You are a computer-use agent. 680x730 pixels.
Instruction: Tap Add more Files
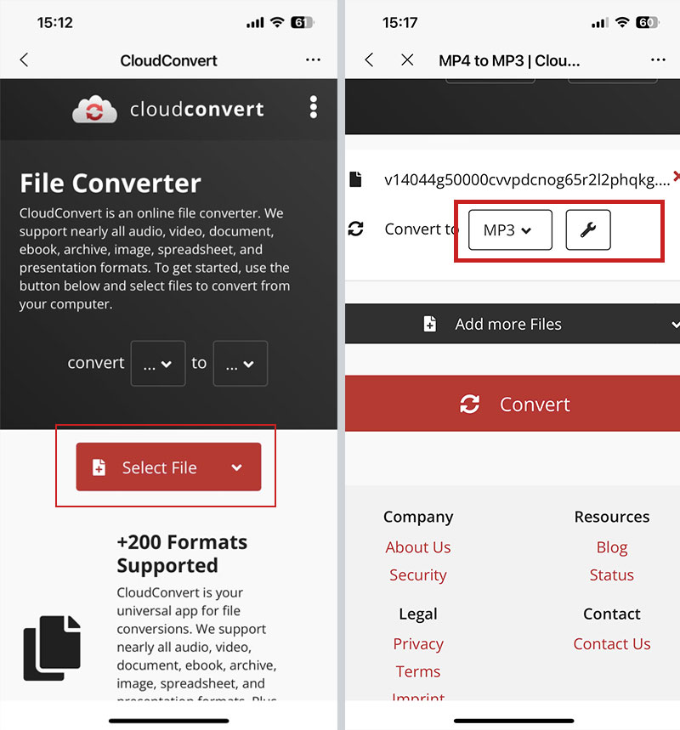point(508,324)
